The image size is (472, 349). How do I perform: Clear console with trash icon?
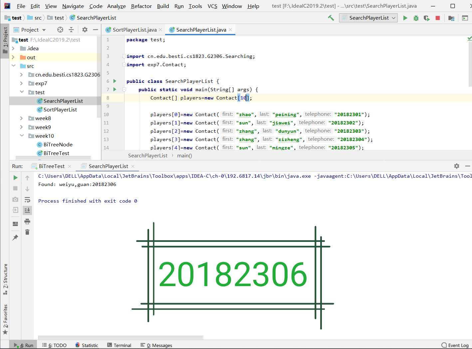tap(27, 232)
